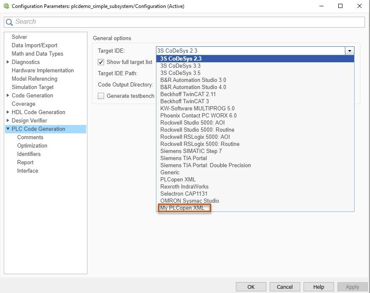
Task: Select Siemens TIA Portal: Double Precision
Action: point(255,165)
